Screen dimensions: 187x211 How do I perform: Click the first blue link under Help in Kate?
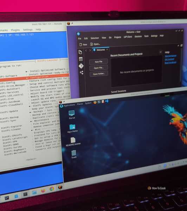[x=170, y=56]
